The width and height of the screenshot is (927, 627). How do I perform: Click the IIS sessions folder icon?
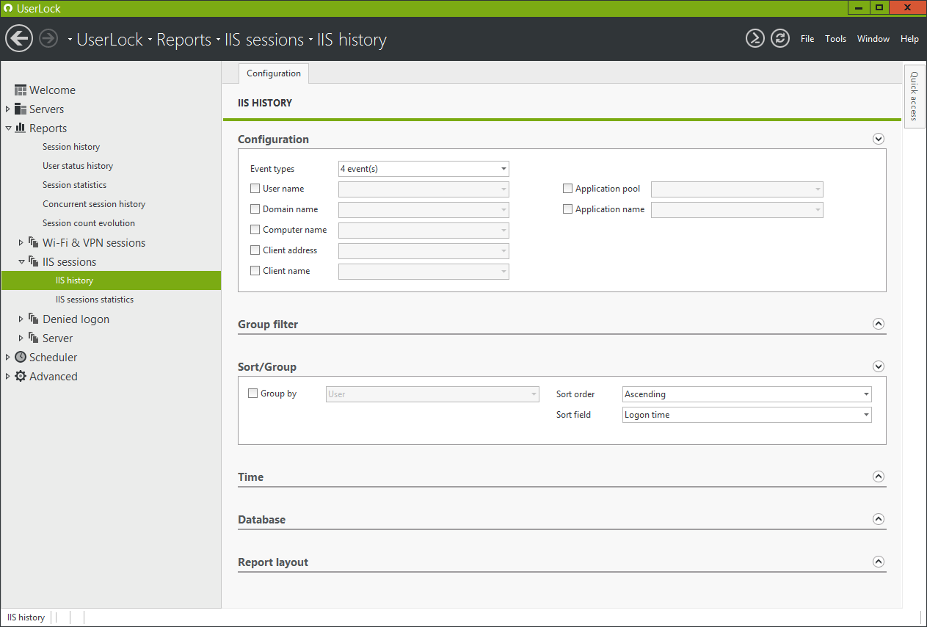[x=34, y=261]
